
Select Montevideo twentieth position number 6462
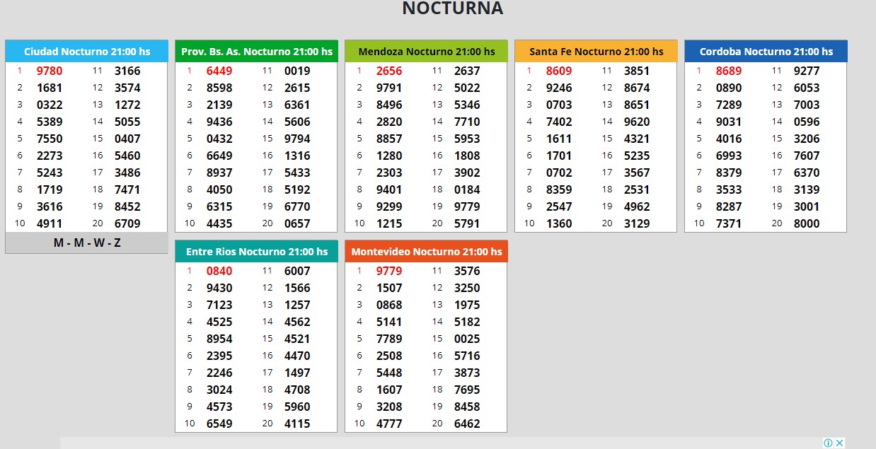tap(467, 424)
